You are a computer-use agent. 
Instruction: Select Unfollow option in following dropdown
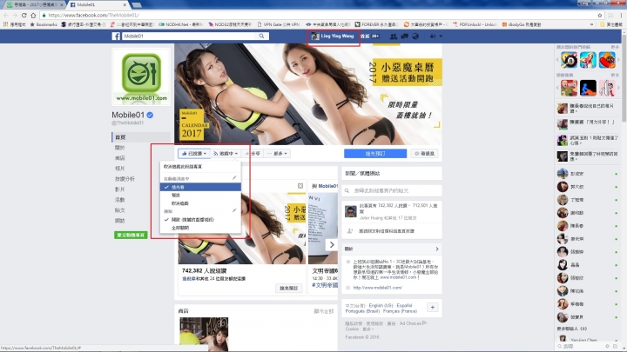pyautogui.click(x=200, y=203)
